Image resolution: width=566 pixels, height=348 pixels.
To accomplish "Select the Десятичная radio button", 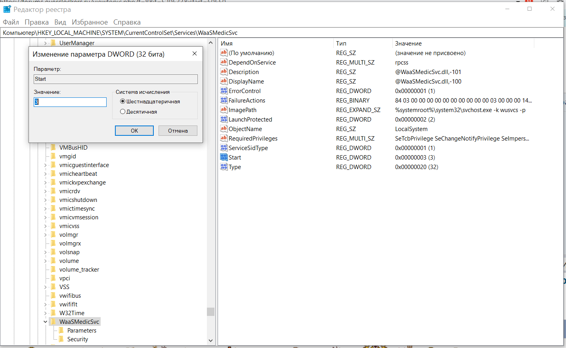I will coord(123,112).
